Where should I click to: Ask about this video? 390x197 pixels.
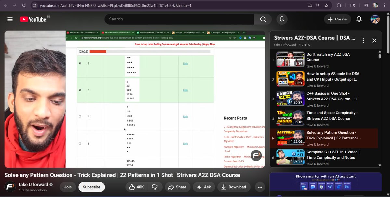pos(203,187)
